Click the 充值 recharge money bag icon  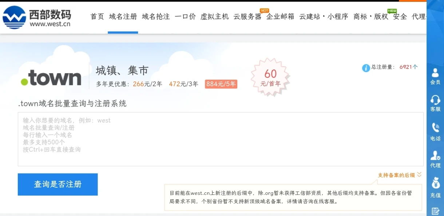pyautogui.click(x=435, y=187)
